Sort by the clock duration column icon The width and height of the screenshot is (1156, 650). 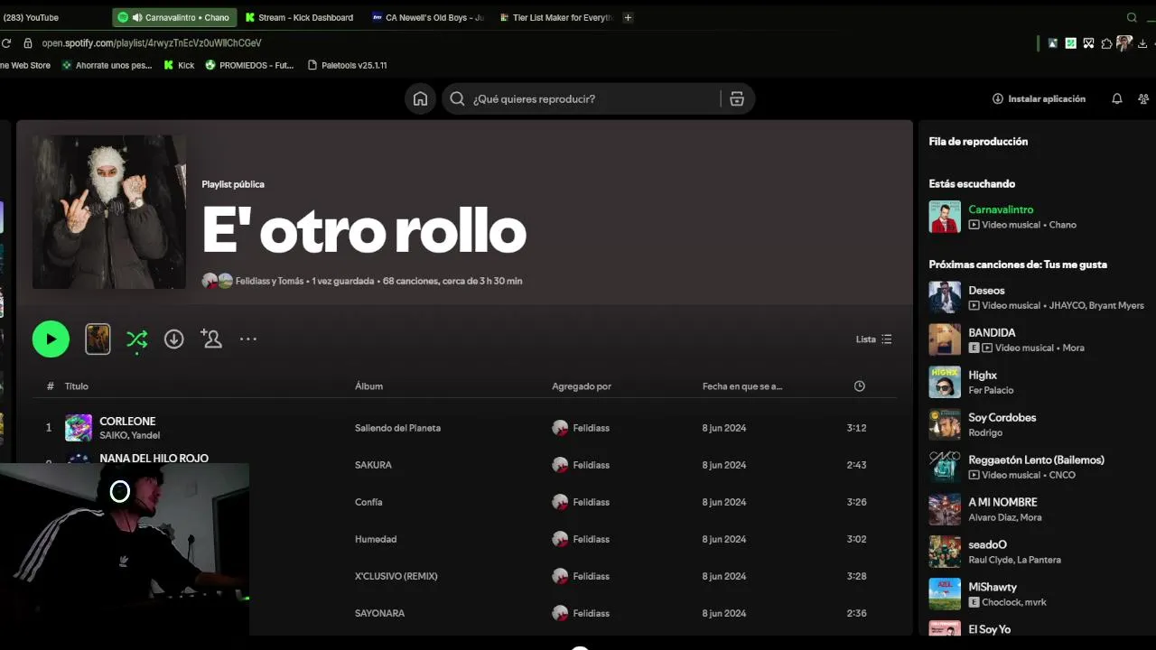(x=859, y=386)
